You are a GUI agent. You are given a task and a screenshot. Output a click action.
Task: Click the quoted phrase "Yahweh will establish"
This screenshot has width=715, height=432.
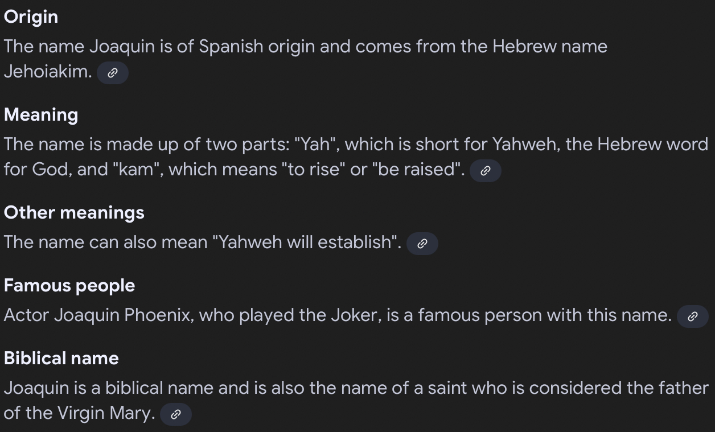[x=306, y=242]
